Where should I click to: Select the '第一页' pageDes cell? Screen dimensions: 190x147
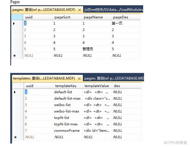tap(125, 23)
